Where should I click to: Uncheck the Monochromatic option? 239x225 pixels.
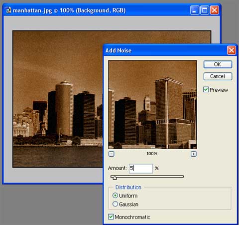111,217
